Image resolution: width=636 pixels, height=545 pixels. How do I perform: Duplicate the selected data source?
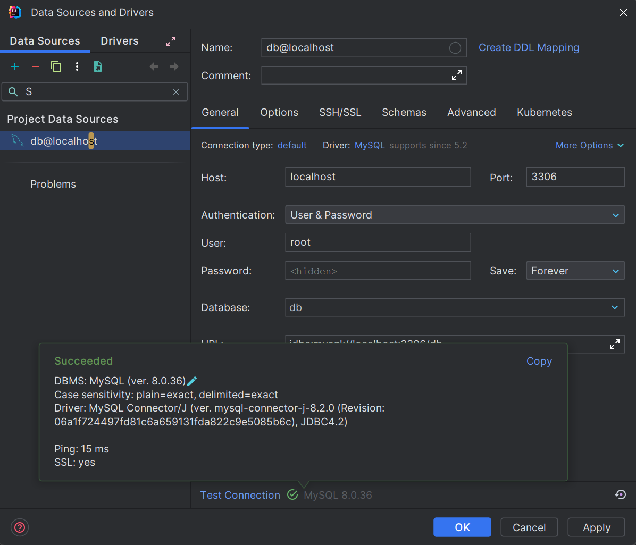pyautogui.click(x=56, y=66)
